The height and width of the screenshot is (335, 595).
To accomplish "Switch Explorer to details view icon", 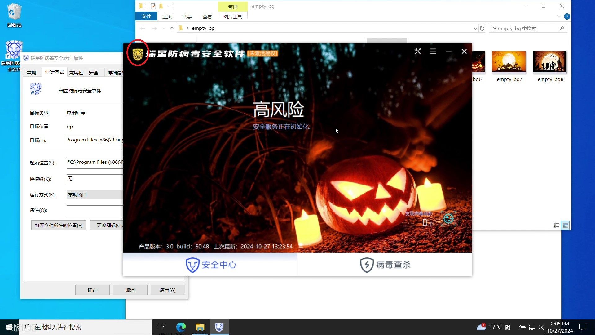I will point(557,225).
